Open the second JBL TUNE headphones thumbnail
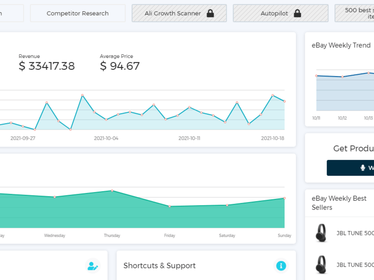The height and width of the screenshot is (280, 374). (x=321, y=265)
